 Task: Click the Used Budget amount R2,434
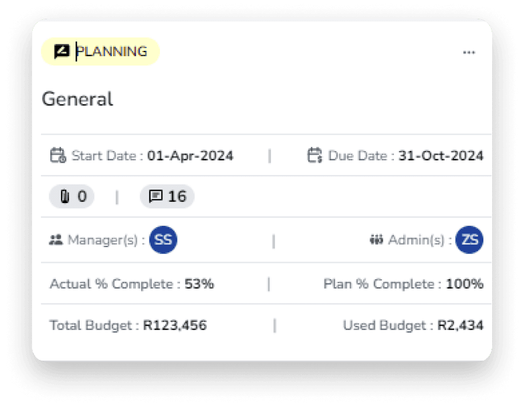pos(460,325)
